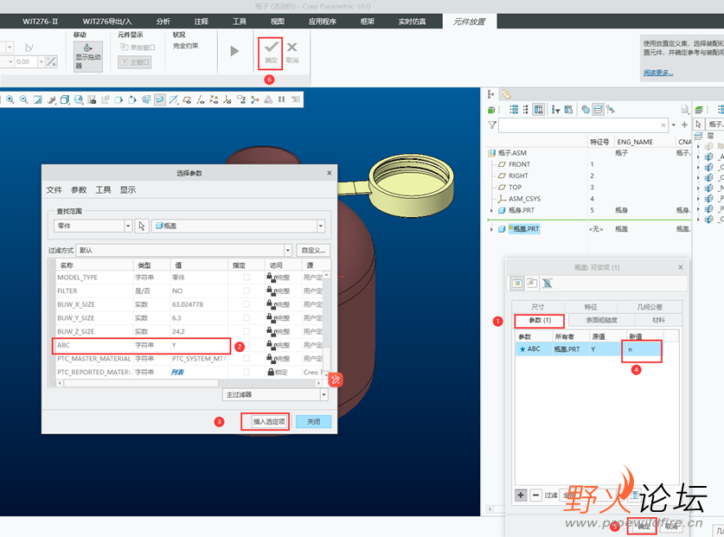Open the 显示 menu in 选择参数 dialog
This screenshot has width=724, height=537.
point(128,189)
